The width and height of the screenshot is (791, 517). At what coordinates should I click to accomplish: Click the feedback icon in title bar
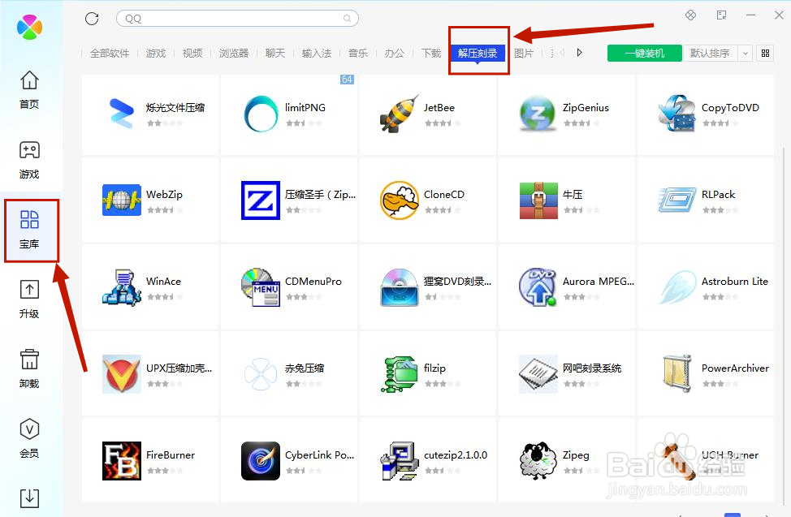click(721, 15)
